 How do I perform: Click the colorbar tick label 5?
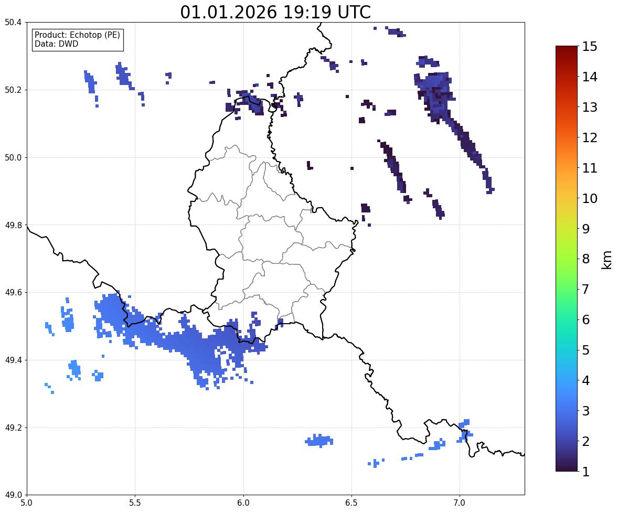(x=586, y=350)
